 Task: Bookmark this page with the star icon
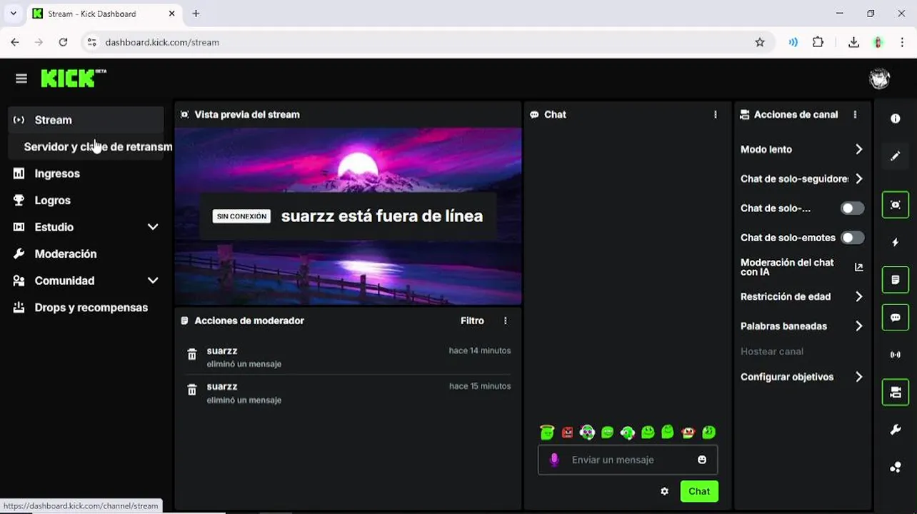(760, 42)
